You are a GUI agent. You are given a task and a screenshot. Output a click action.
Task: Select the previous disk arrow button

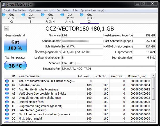point(6,29)
